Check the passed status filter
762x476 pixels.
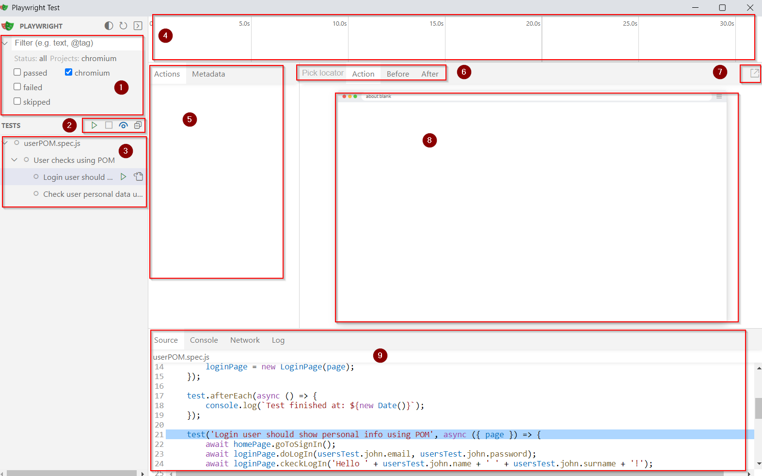[17, 72]
